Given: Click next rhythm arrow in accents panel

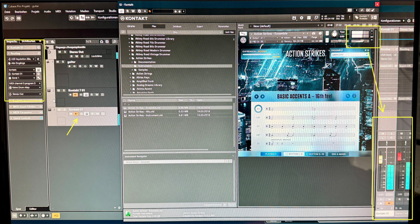Looking at the screenshot, I should (262, 96).
